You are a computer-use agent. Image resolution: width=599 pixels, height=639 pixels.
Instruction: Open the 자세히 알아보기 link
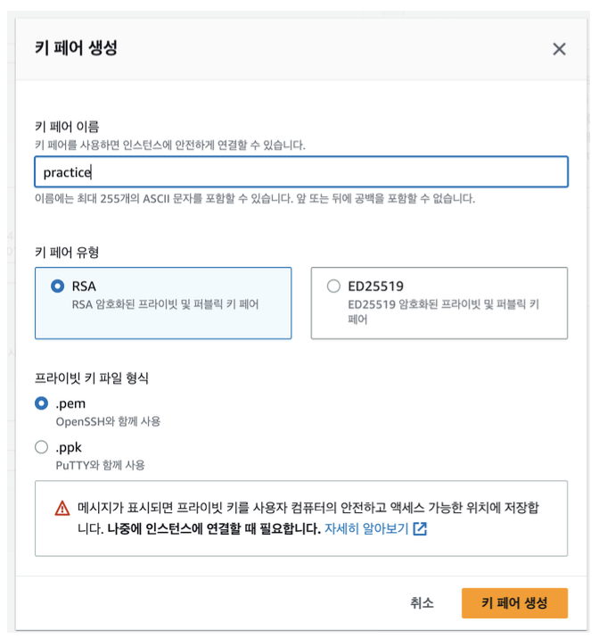coord(366,528)
